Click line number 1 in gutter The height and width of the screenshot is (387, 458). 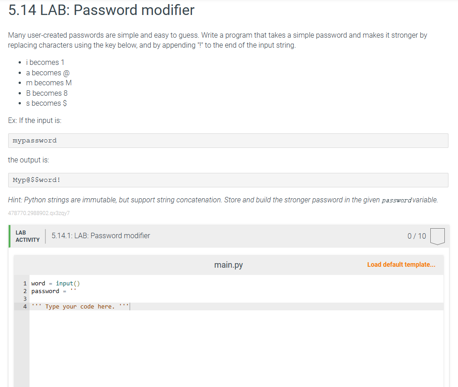click(25, 284)
